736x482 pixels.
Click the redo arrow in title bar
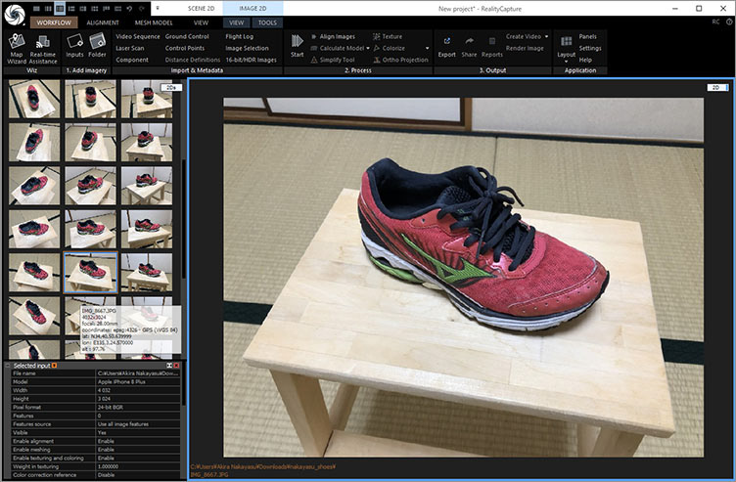tap(141, 9)
